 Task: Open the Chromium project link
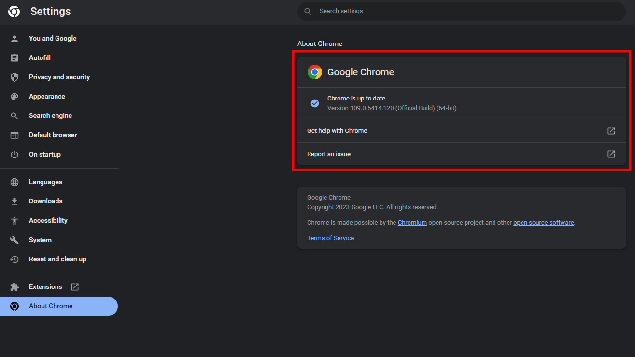[412, 223]
